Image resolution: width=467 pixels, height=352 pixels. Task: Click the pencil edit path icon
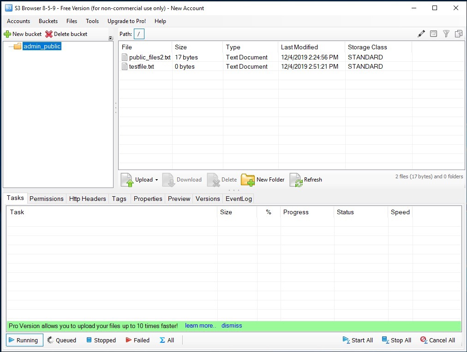point(421,34)
